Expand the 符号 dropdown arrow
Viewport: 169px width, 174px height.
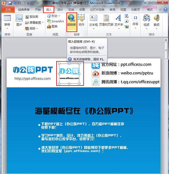(135, 28)
